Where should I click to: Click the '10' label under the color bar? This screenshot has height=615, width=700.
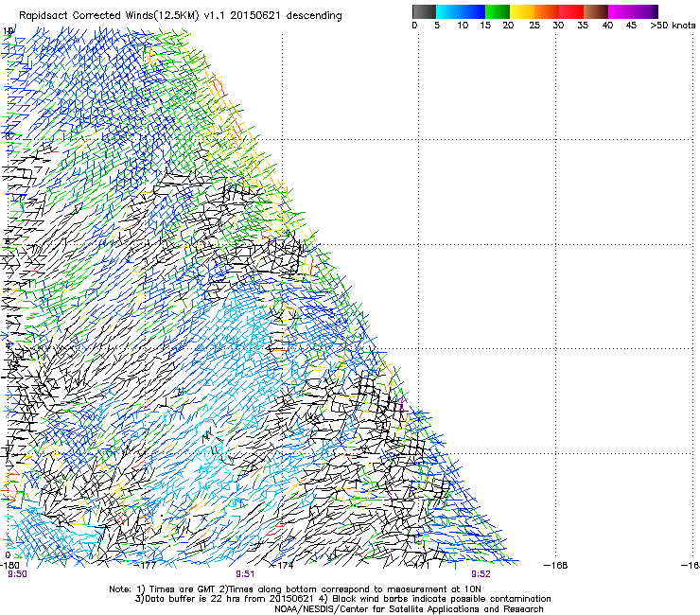[463, 26]
